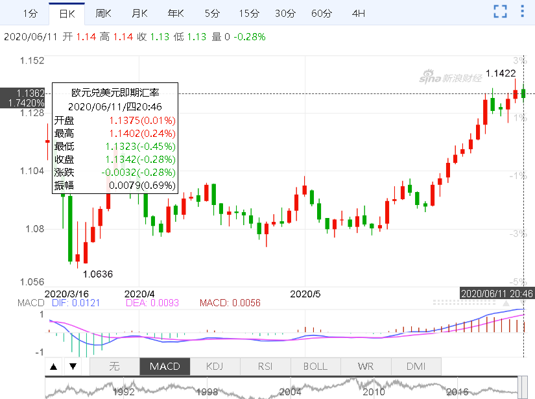Open the 30分 interval tab

[x=285, y=14]
